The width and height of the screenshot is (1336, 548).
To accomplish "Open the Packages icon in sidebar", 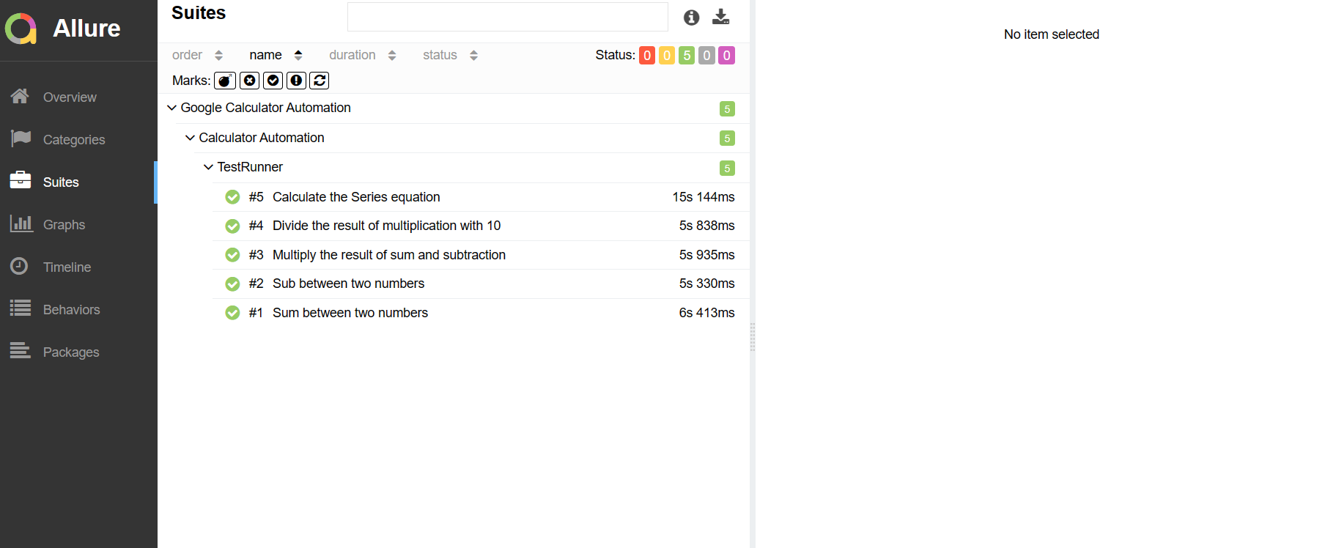I will coord(21,351).
